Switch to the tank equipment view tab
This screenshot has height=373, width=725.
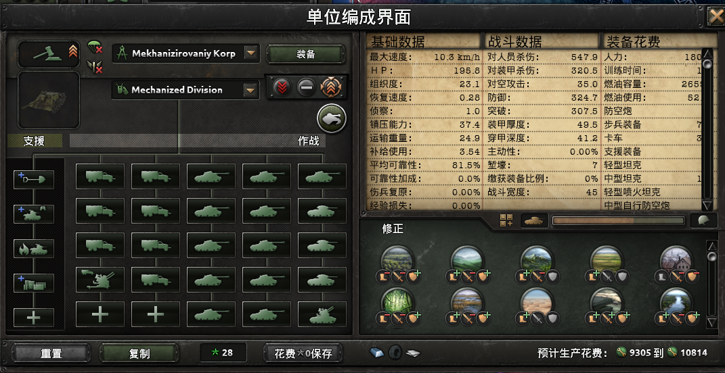[x=535, y=221]
